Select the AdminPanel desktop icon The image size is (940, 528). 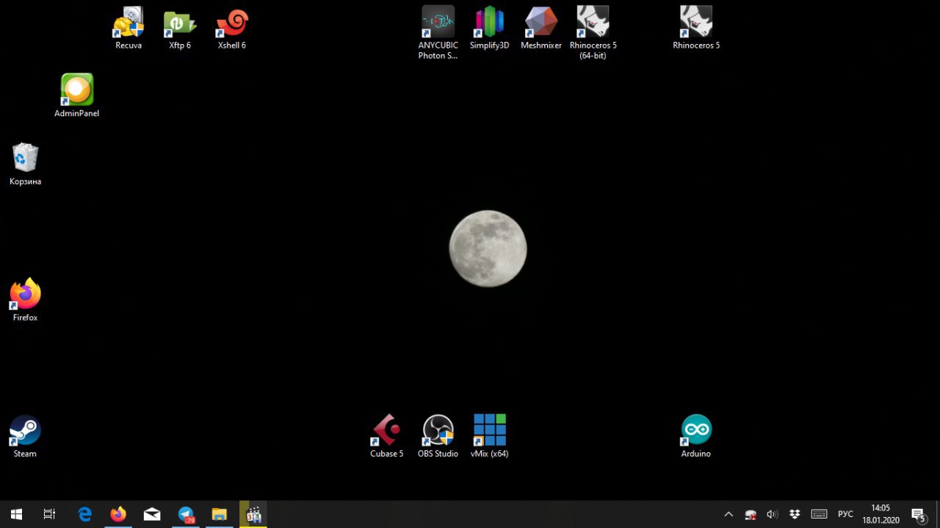click(x=77, y=95)
